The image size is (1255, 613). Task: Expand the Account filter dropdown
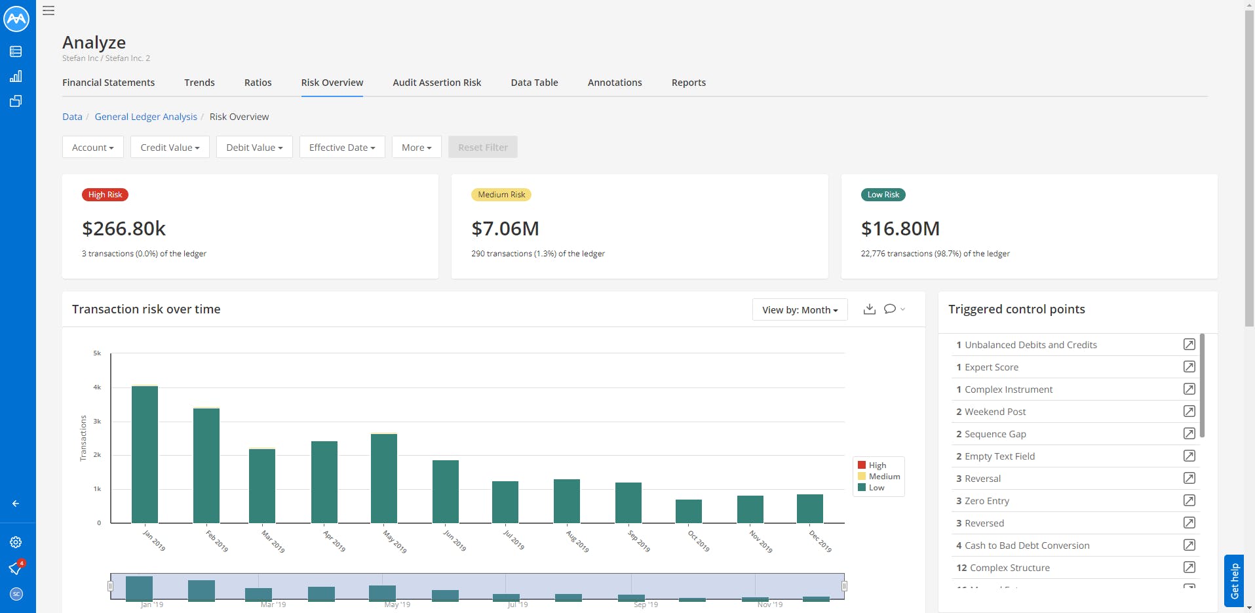(92, 147)
